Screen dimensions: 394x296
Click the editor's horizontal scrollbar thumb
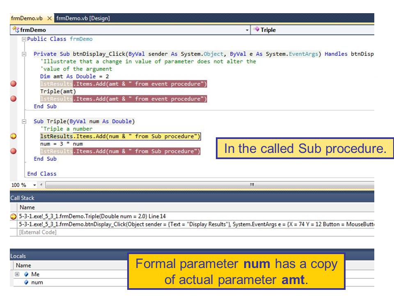[210, 185]
